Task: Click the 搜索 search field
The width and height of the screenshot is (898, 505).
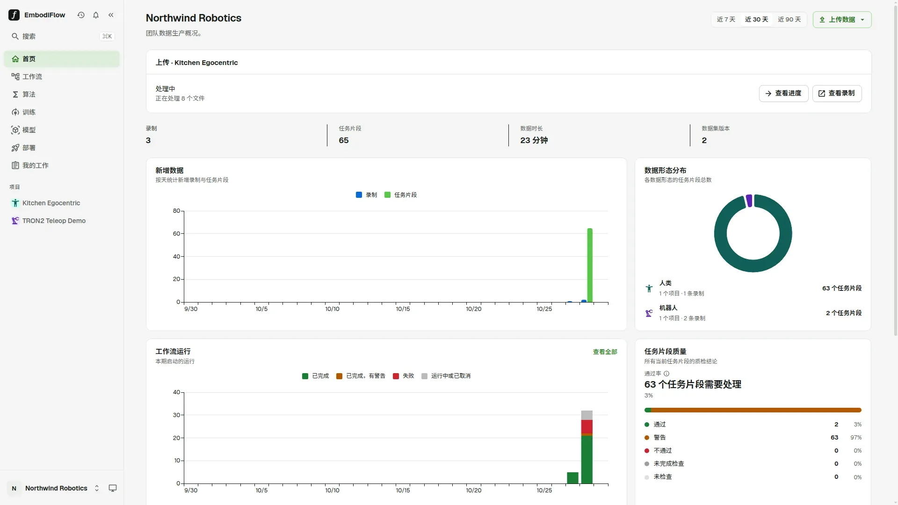Action: (x=62, y=36)
